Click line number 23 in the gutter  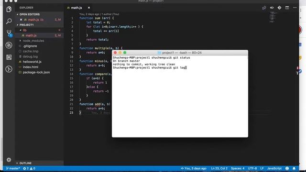tap(71, 113)
